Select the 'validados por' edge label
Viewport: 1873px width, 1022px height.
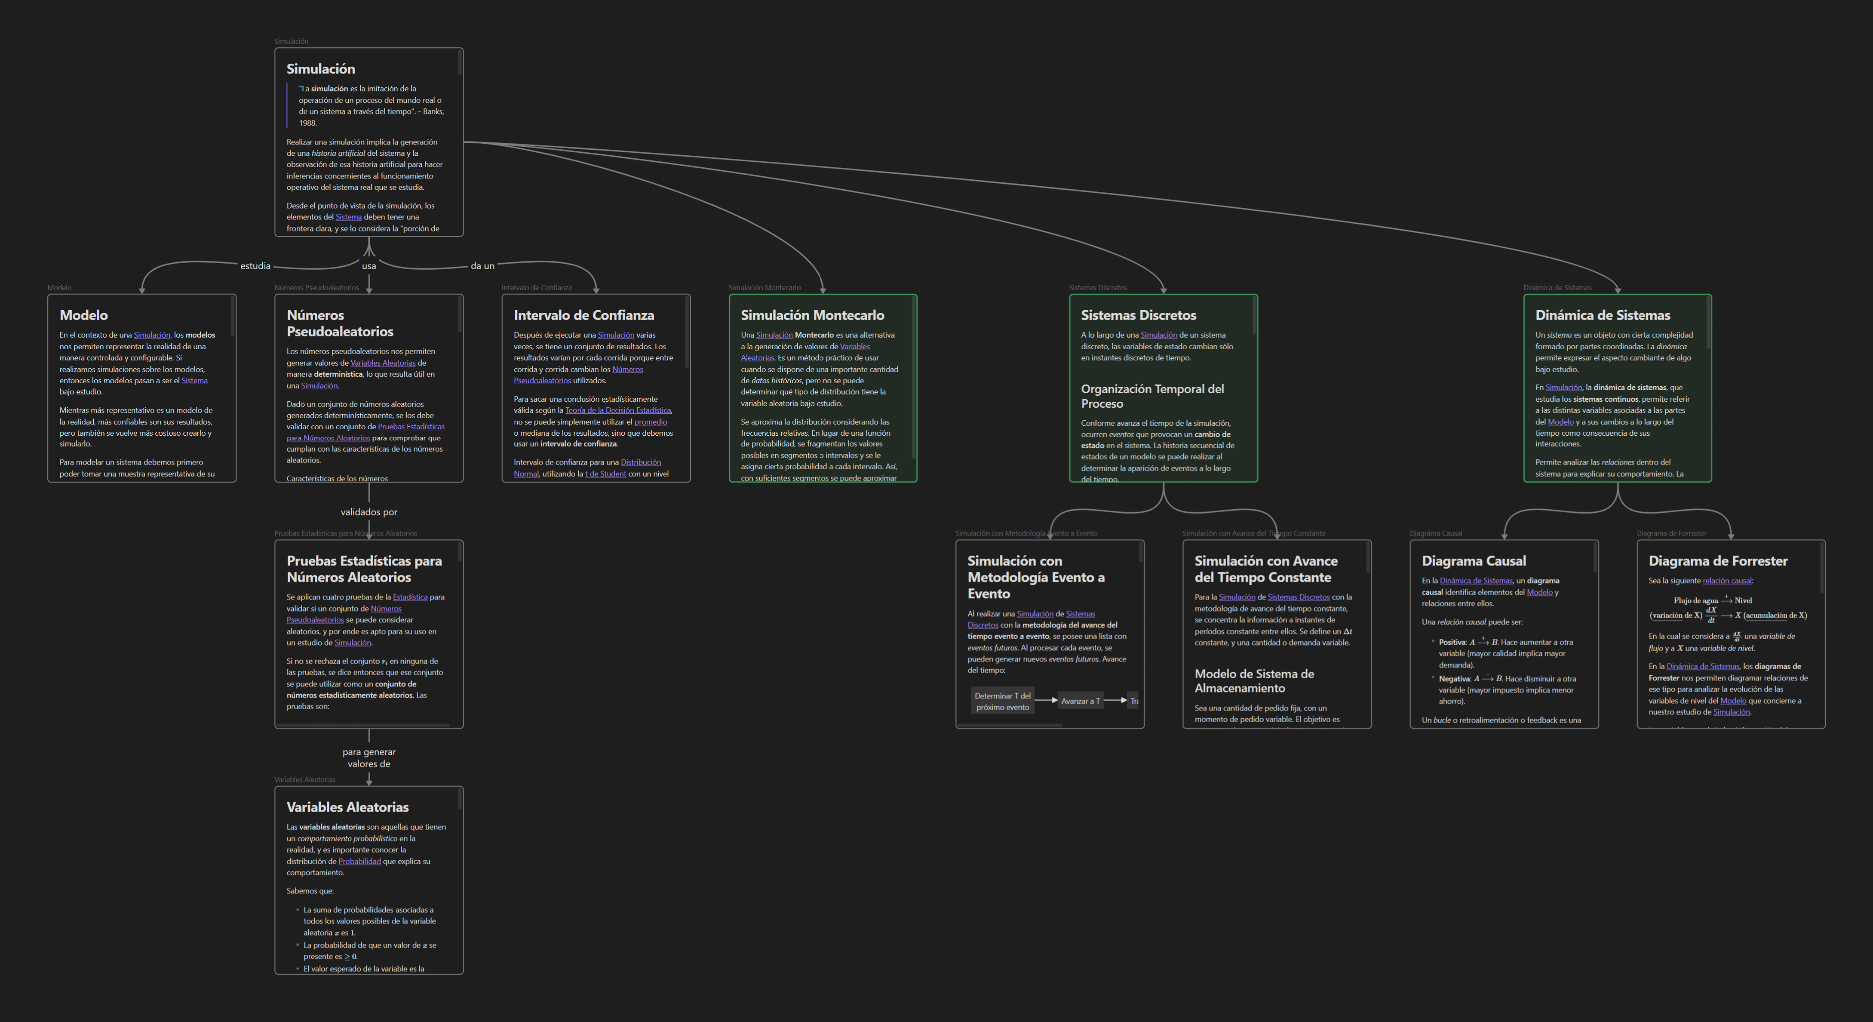[369, 512]
